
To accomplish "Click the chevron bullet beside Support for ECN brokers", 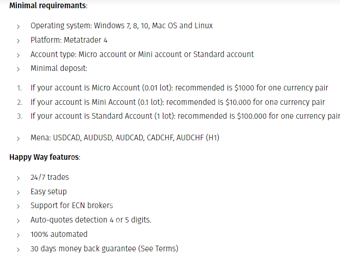I will coord(18,206).
